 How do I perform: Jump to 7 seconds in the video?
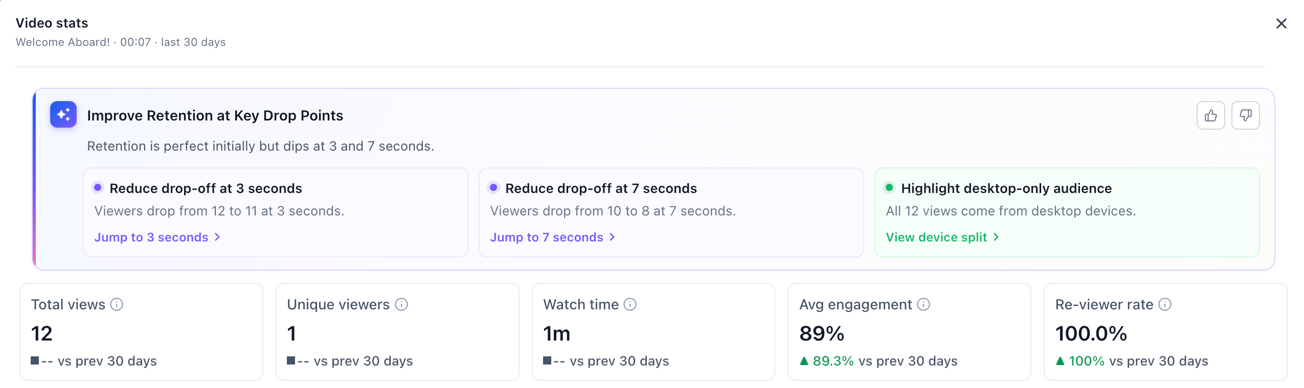point(553,237)
